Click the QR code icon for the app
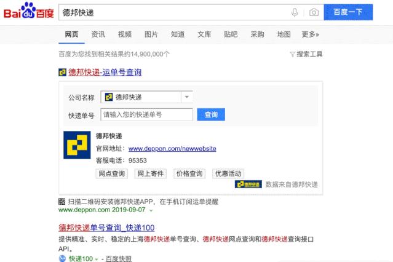 (62, 201)
